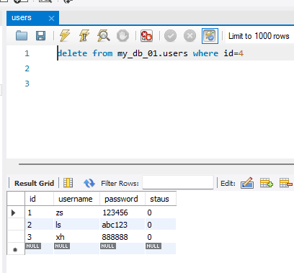Edit current row pencil icon
294x273 pixels.
(247, 183)
